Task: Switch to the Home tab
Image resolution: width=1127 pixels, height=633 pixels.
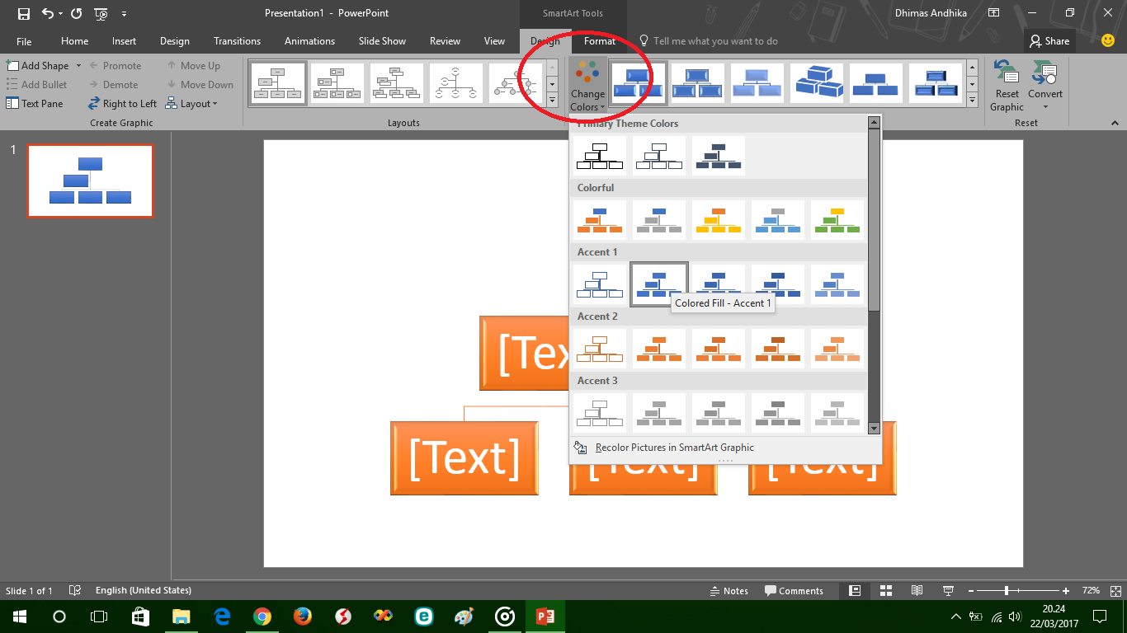Action: coord(74,41)
